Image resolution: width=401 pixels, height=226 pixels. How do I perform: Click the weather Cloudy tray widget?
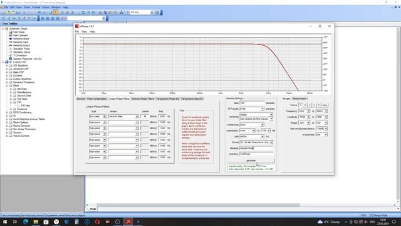[x=329, y=222]
